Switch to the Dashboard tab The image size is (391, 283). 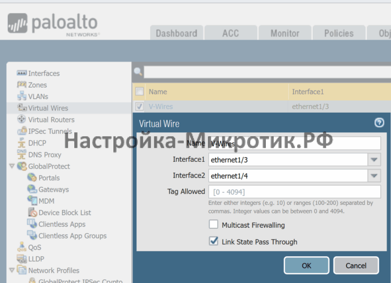coord(177,33)
